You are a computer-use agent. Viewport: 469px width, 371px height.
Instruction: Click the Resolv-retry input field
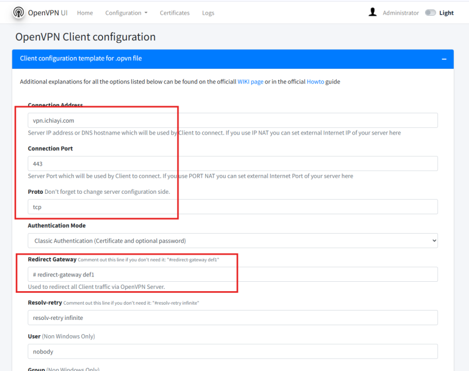point(233,318)
